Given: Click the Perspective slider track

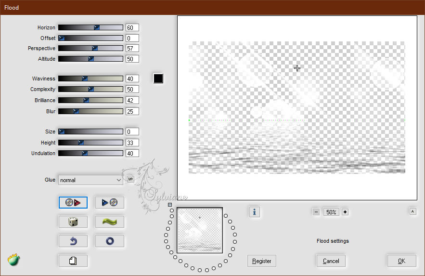Looking at the screenshot, I should [90, 48].
